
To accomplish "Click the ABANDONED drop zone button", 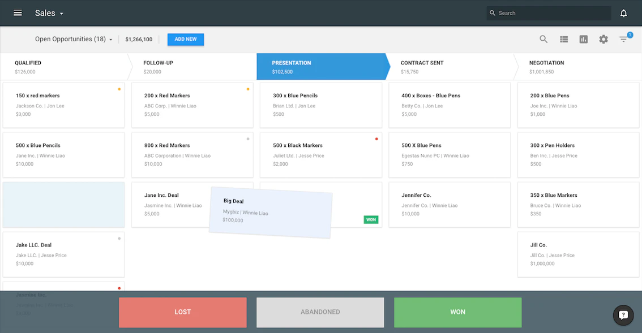I will tap(320, 312).
